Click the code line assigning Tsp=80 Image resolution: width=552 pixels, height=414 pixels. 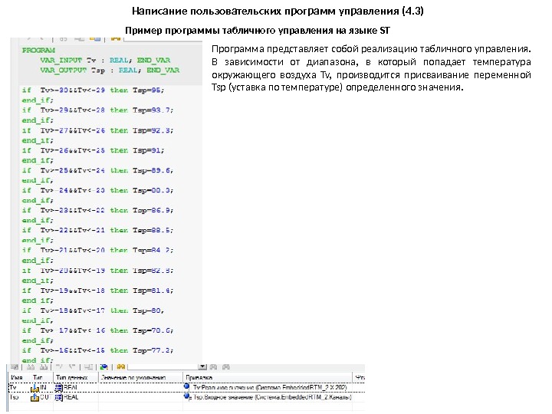(x=93, y=310)
